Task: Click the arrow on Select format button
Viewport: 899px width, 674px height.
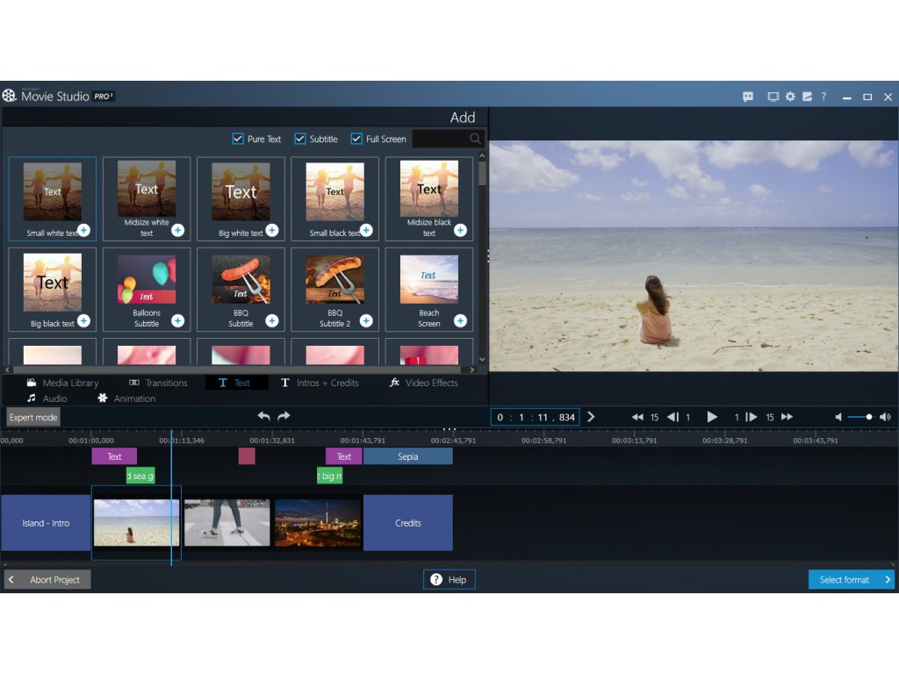Action: click(x=888, y=579)
